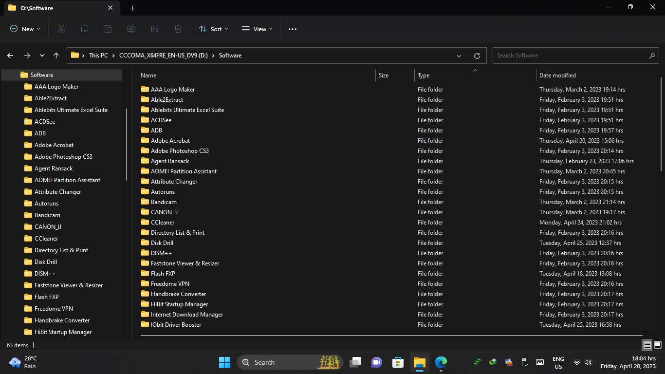Click the Cut scissors icon in toolbar
665x374 pixels.
click(61, 29)
